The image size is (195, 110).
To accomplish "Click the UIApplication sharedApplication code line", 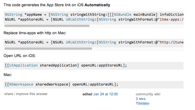I will 66,65.
